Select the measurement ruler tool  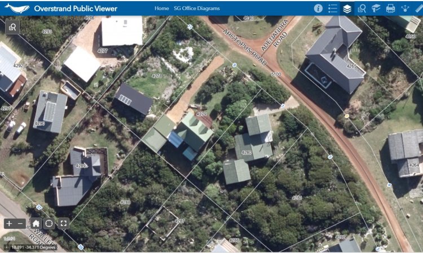[419, 8]
